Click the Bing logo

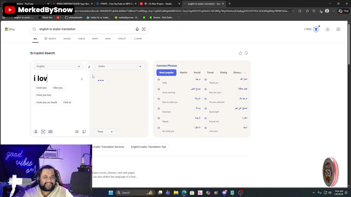10,29
